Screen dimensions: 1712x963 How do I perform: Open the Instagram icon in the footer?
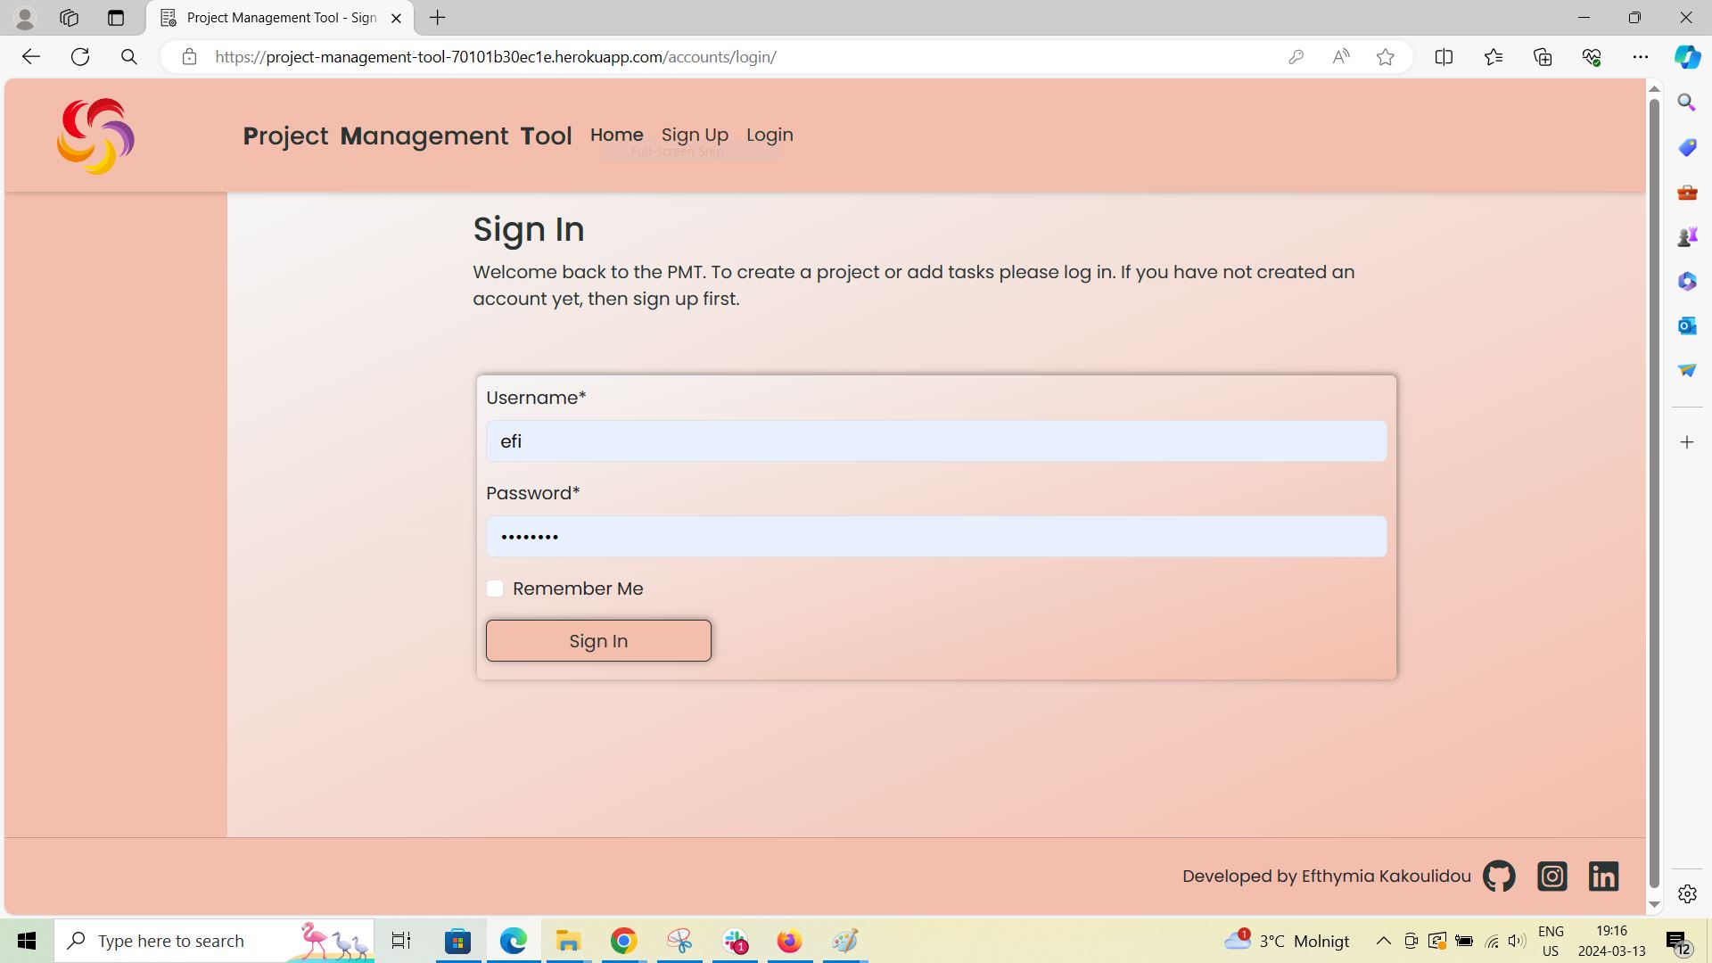pyautogui.click(x=1551, y=876)
